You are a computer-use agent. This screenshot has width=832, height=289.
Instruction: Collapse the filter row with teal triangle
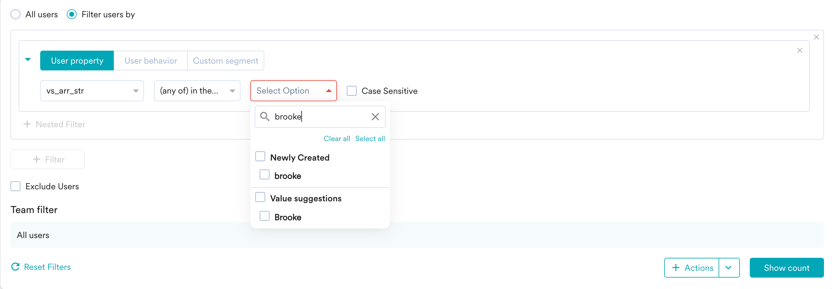[28, 60]
